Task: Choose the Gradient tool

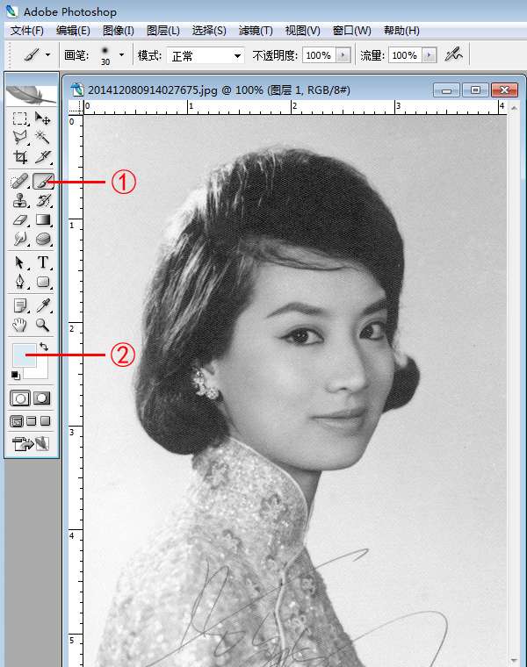Action: click(x=42, y=221)
